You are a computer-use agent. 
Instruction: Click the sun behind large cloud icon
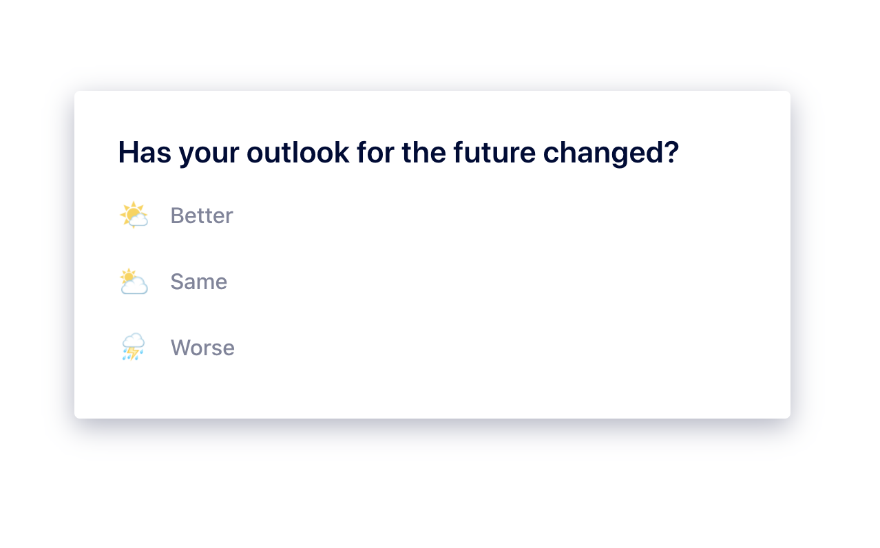pos(134,282)
